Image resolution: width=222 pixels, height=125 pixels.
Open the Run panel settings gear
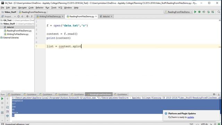pos(214,94)
